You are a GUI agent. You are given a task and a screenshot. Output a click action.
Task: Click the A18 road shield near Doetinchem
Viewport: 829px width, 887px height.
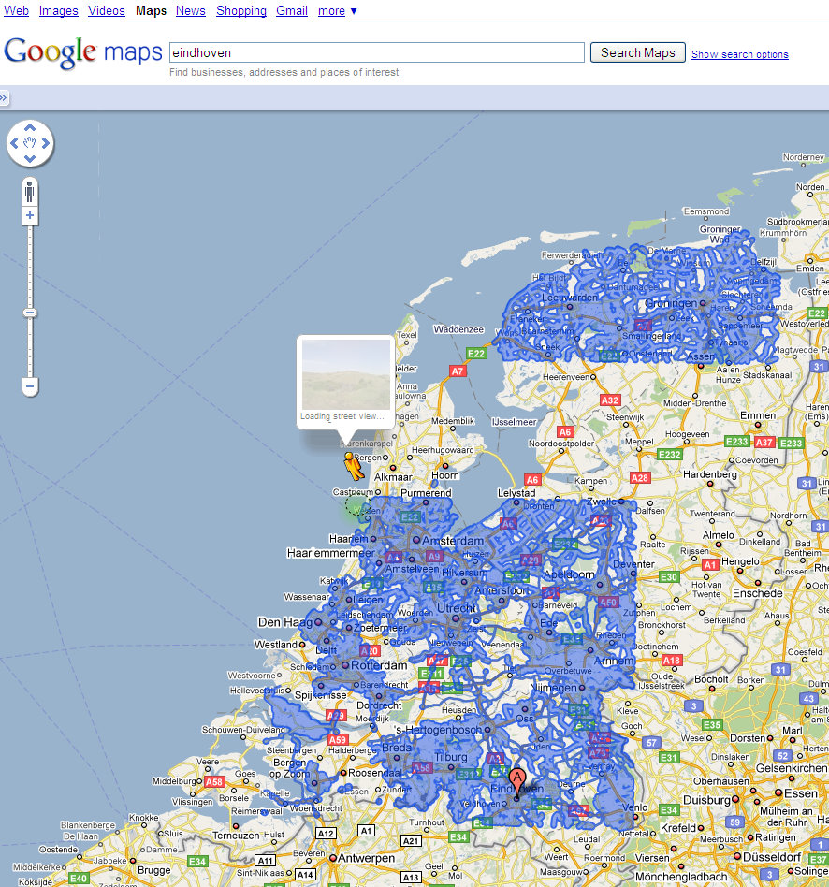click(671, 661)
